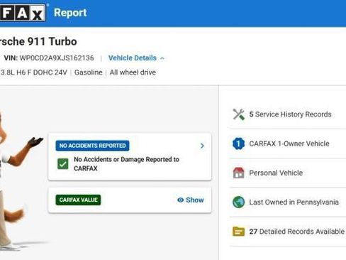Click No Accidents or Damage Reported text
Screen dimensions: 346x260
(126, 164)
